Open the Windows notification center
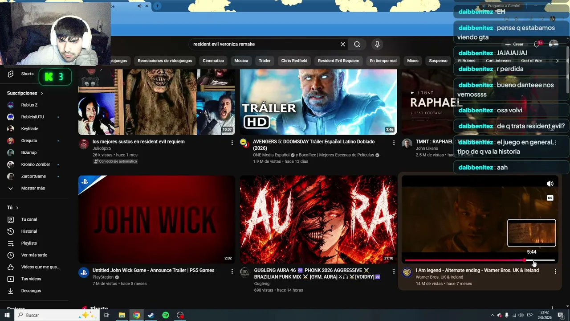 coord(561,315)
